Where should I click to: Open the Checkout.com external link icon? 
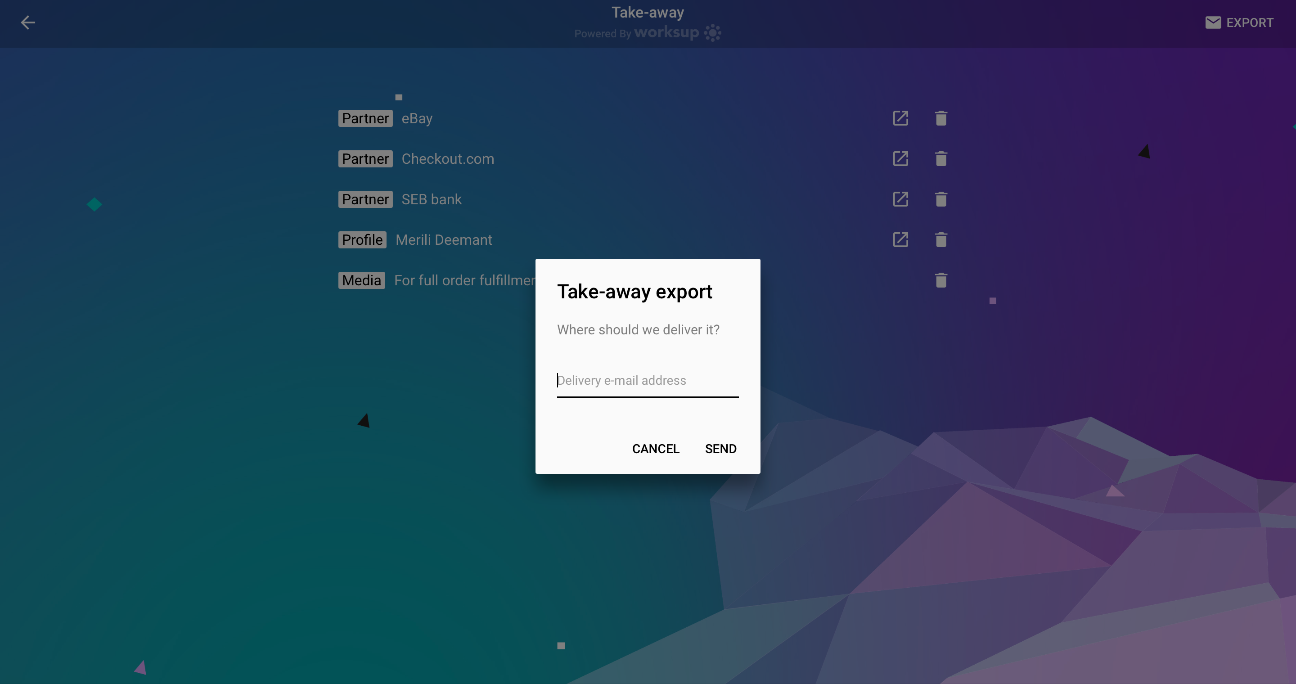(x=900, y=158)
